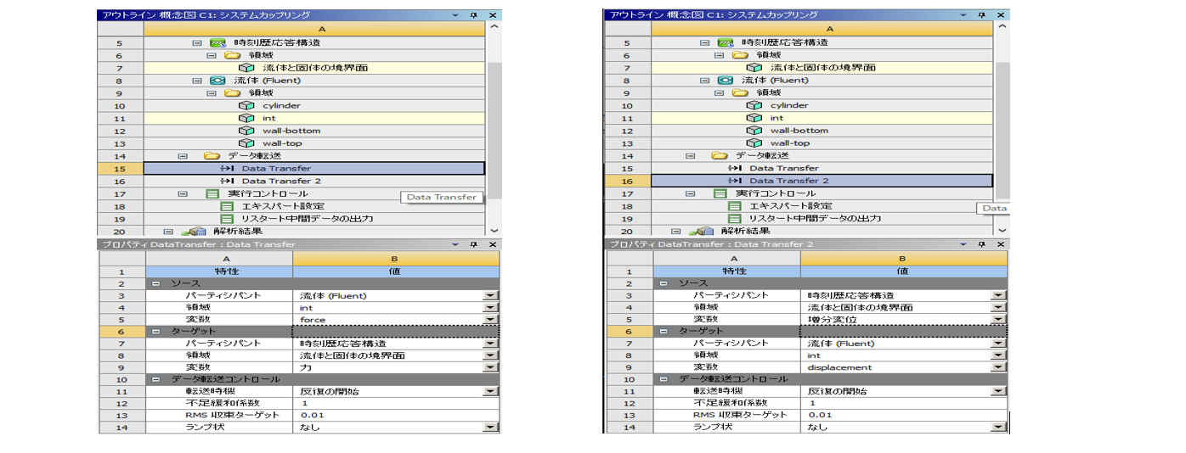Viewport: 1186px width, 453px height.
Task: Collapse データ転送コントロール section in properties titled Data Transfer
Action: [x=156, y=379]
